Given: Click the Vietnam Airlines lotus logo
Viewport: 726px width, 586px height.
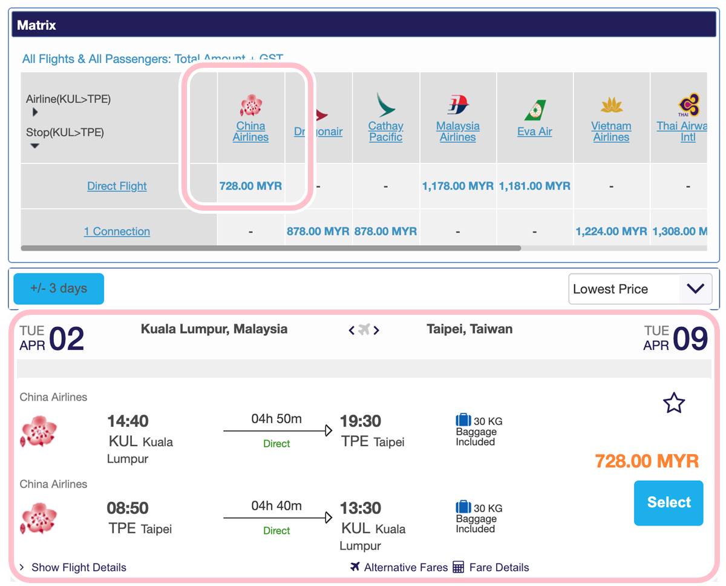Looking at the screenshot, I should (x=612, y=106).
